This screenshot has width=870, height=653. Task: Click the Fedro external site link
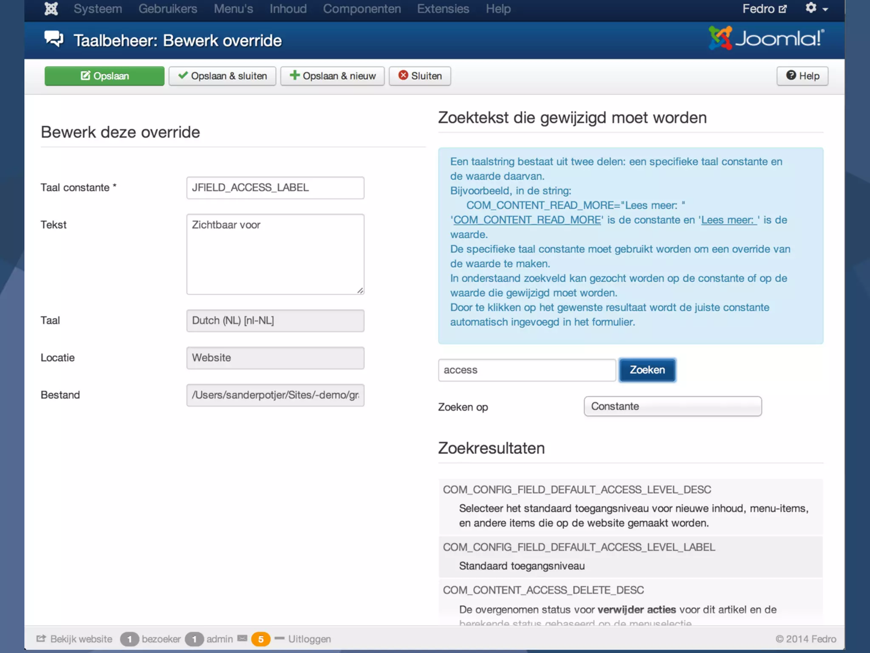point(764,9)
